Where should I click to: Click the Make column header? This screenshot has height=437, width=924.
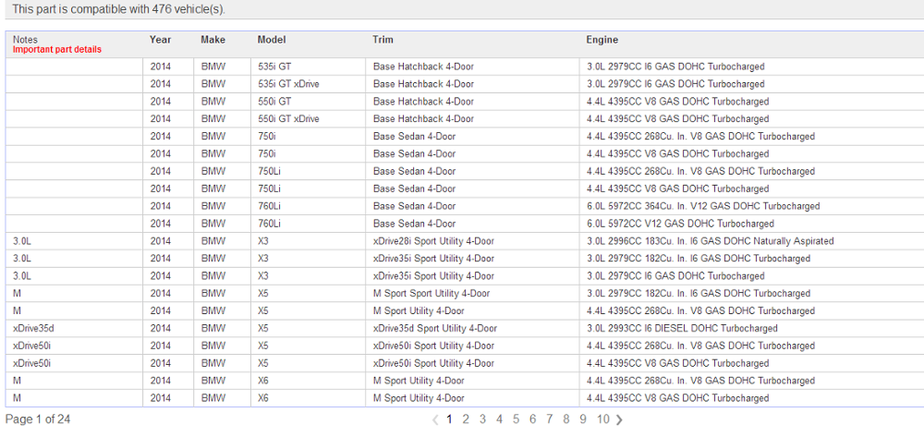(213, 40)
